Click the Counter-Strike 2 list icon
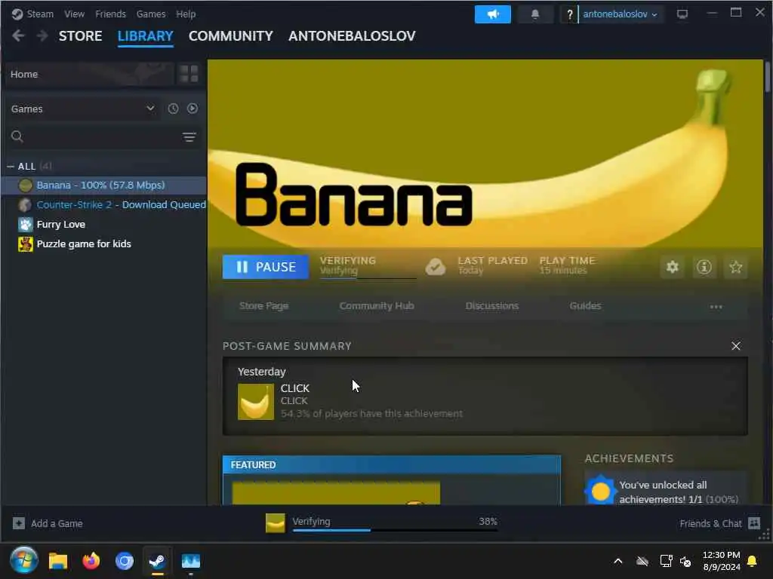Viewport: 773px width, 579px height. click(25, 205)
